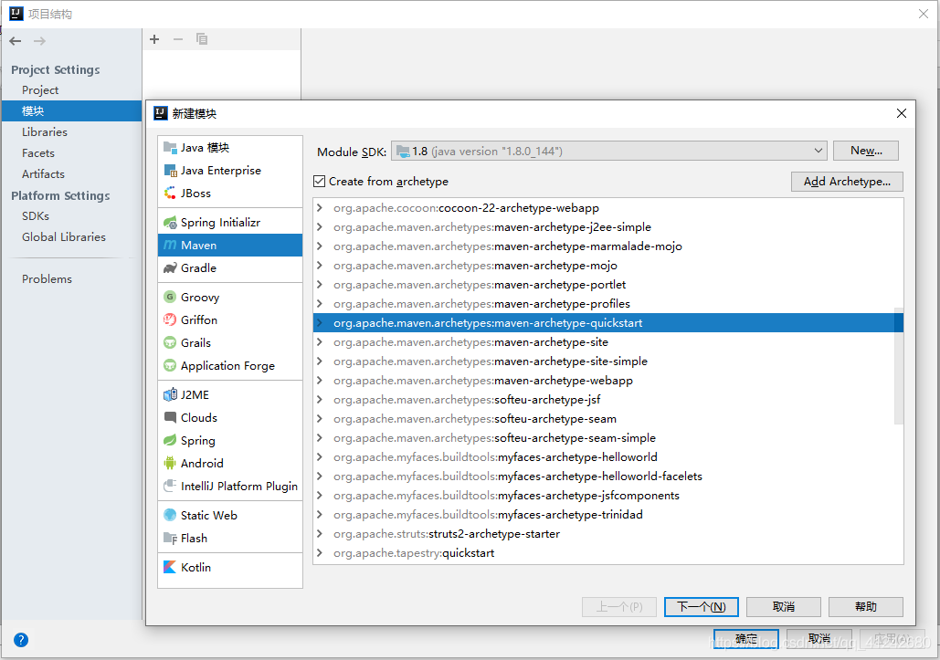Click the archetype list vertical scrollbar
940x660 pixels.
point(899,366)
